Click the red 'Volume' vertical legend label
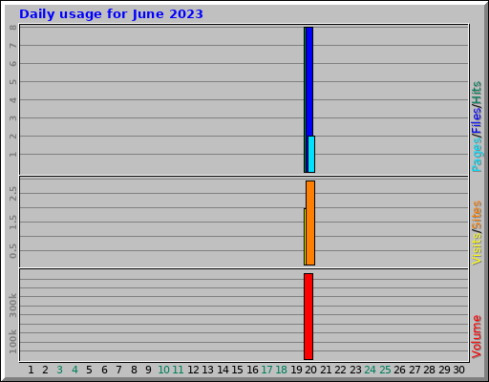This screenshot has width=489, height=382. pyautogui.click(x=477, y=337)
